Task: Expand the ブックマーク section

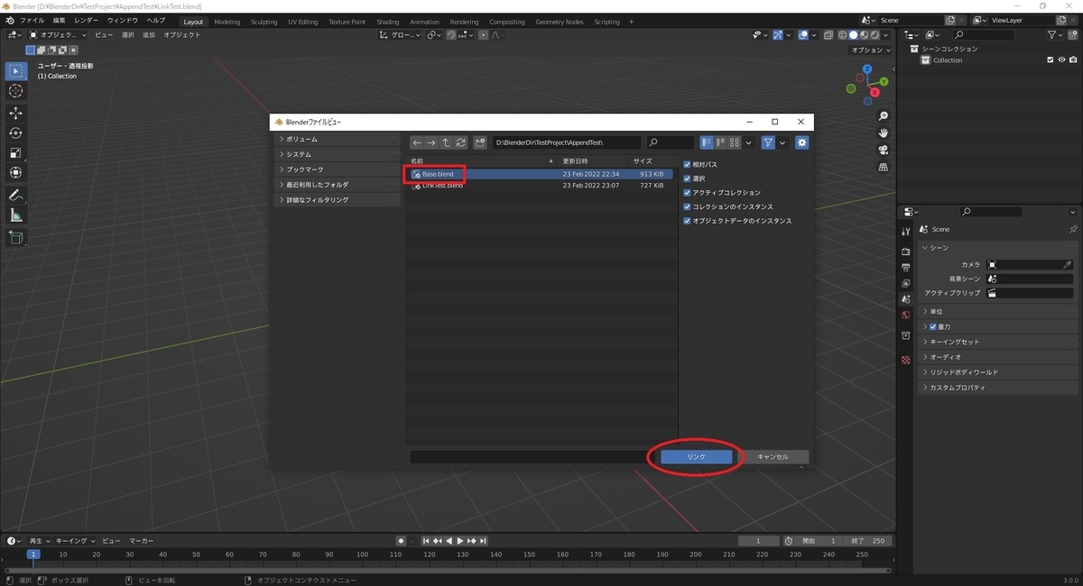Action: 336,169
